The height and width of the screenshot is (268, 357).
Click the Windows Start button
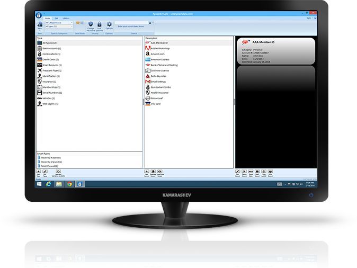tap(39, 184)
